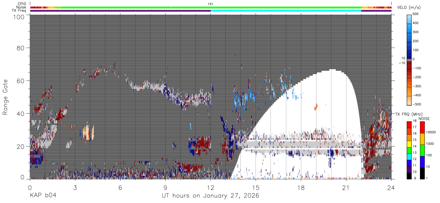
Task: Click the '11' TX frequency legend label
Action: point(415,166)
